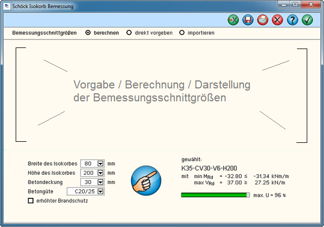This screenshot has width=324, height=227.
Task: Confirm with the green checkmark icon
Action: click(x=307, y=20)
